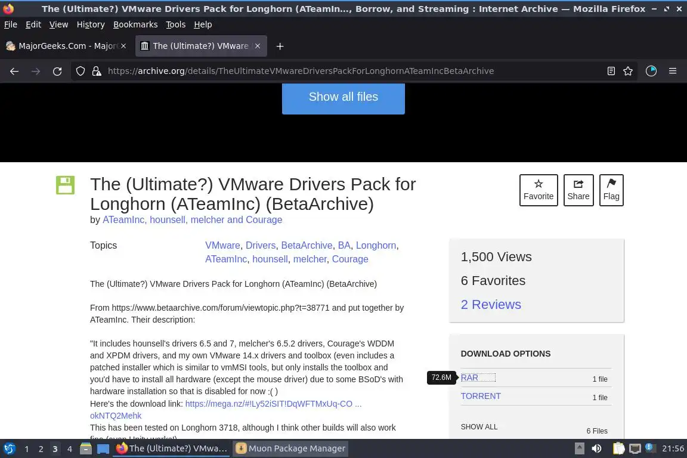Click the green floppy disk software icon
This screenshot has width=687, height=458.
[x=65, y=185]
